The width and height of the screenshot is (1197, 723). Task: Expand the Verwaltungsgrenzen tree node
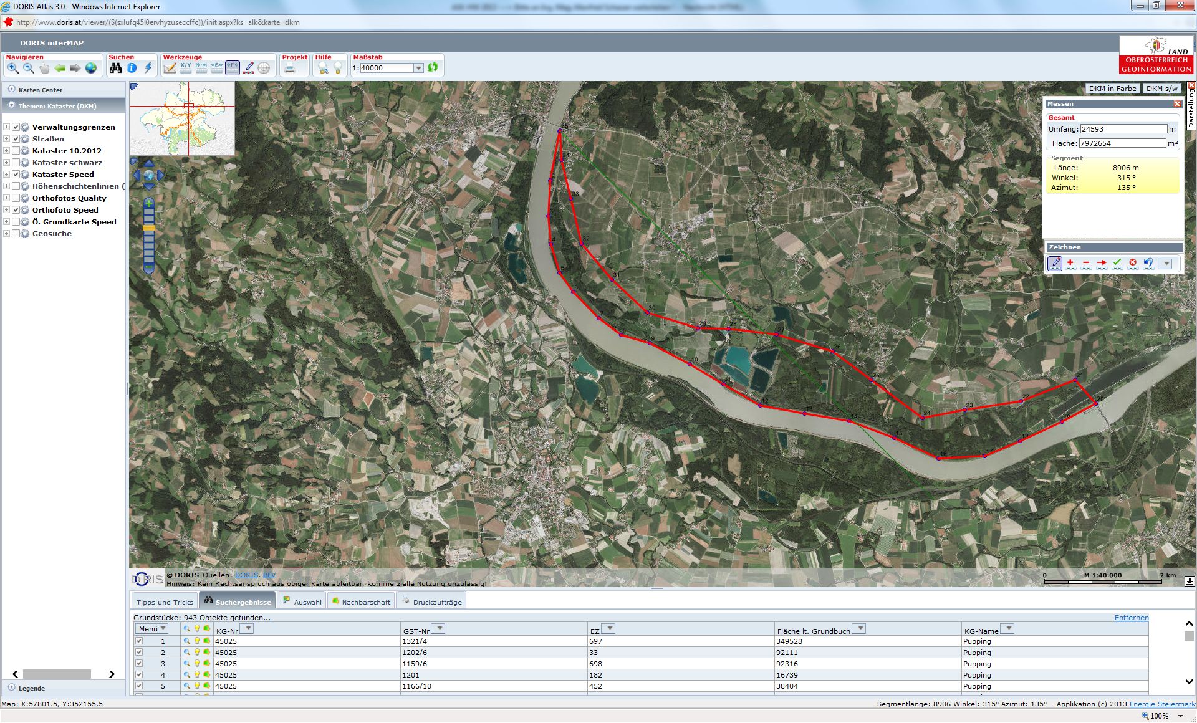(6, 127)
